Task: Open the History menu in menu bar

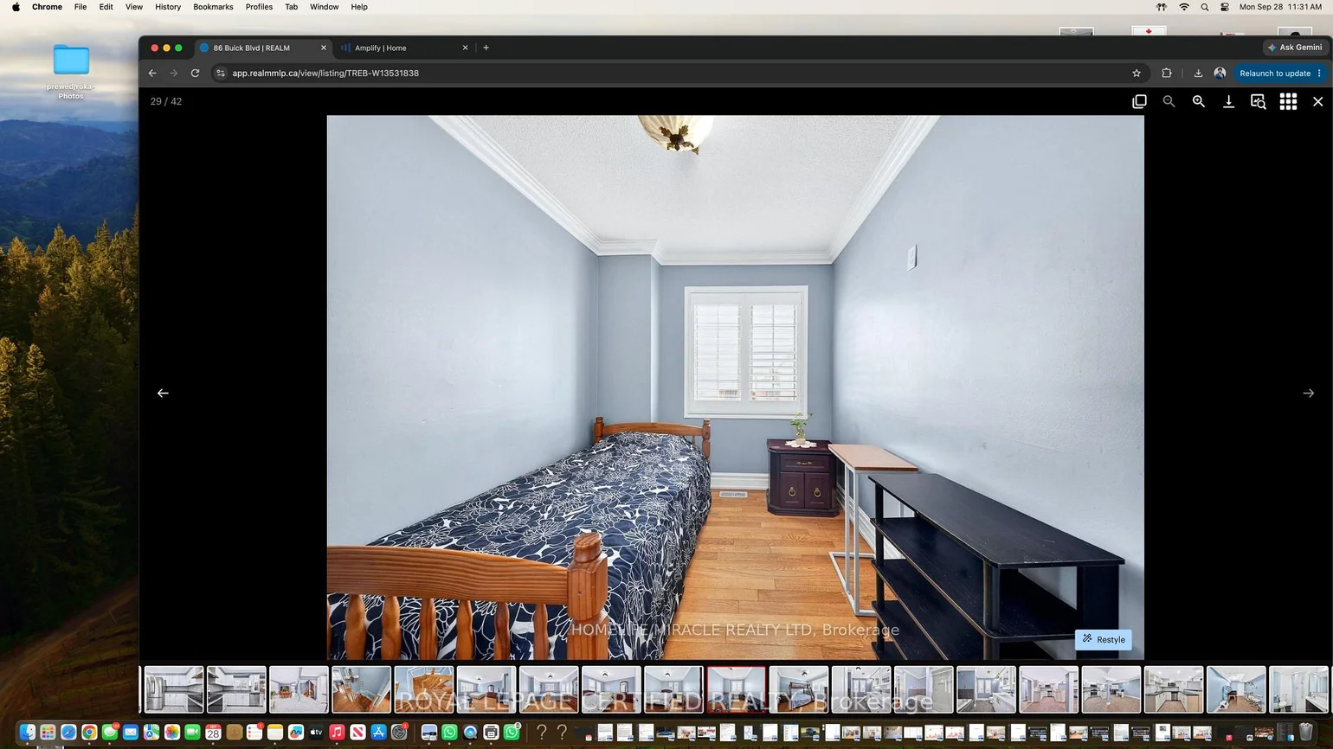Action: pos(168,7)
